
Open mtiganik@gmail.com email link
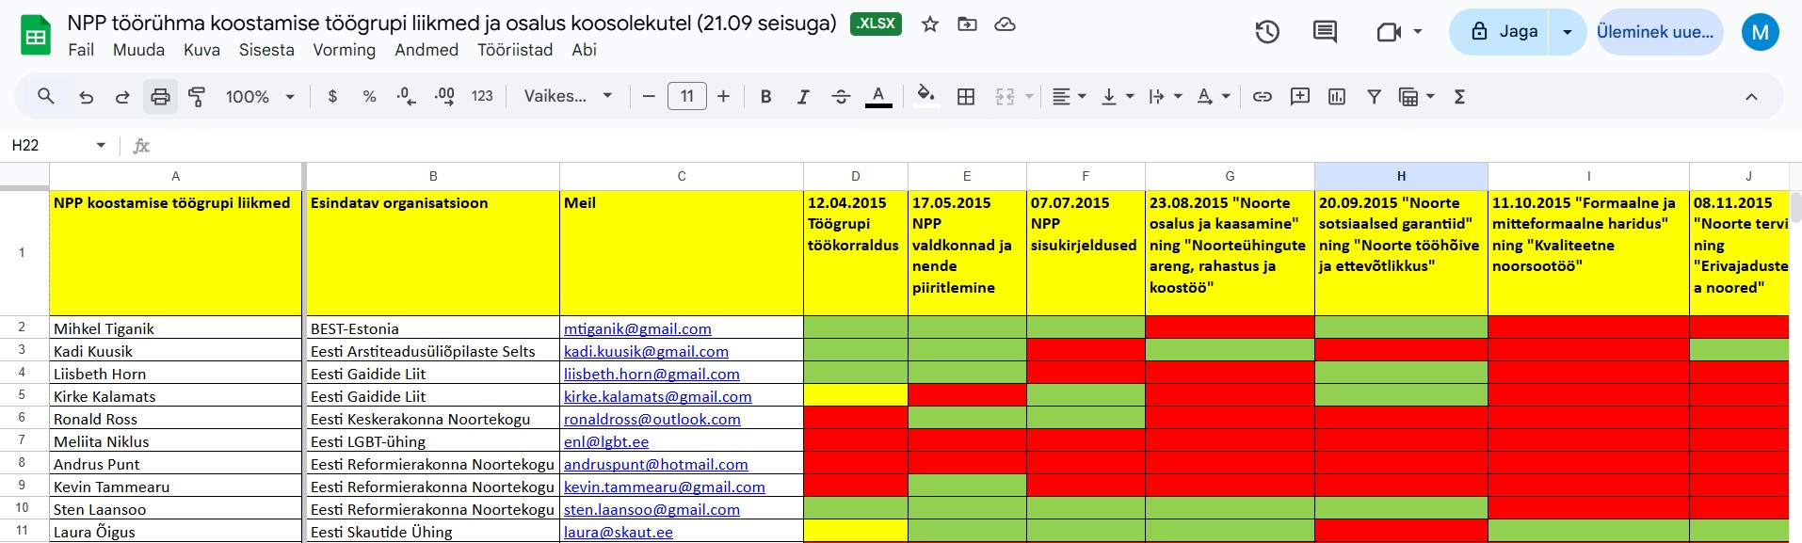637,328
